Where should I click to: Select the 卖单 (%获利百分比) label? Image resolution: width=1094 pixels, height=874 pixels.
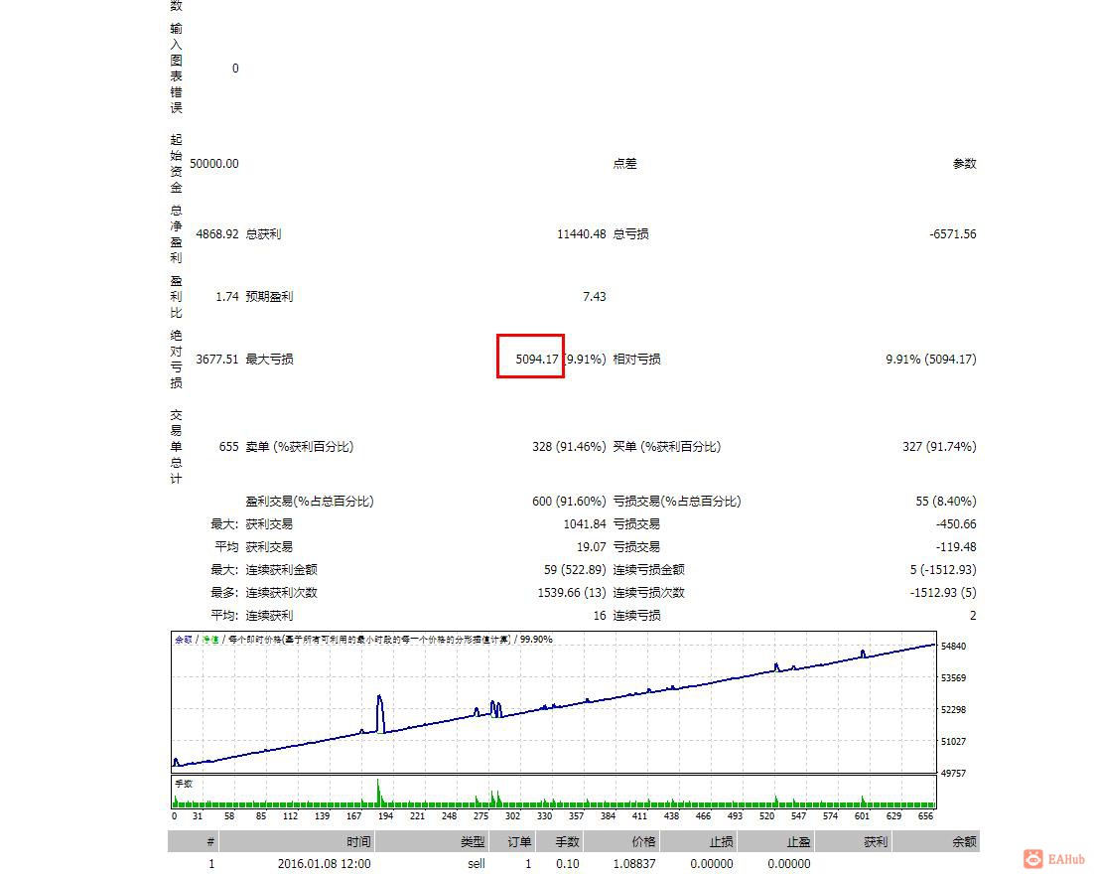300,446
